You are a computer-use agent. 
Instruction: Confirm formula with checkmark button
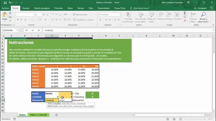pos(33,30)
